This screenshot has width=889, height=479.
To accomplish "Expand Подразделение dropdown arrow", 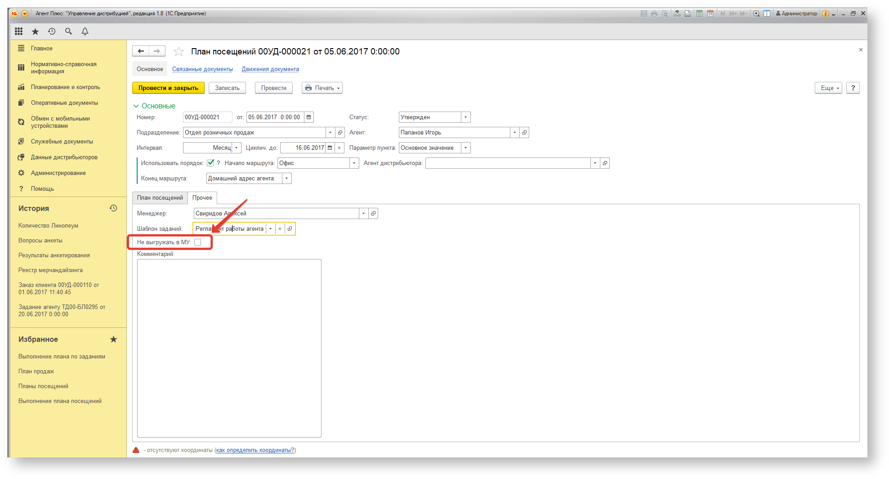I will (x=330, y=133).
